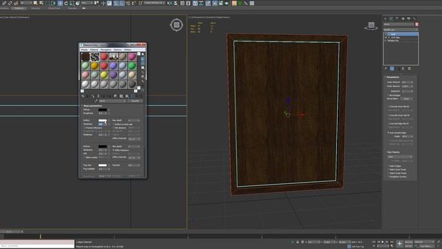Expand UVW Map sub-objects in stack
Viewport: 442px width, 249px height.
point(389,37)
